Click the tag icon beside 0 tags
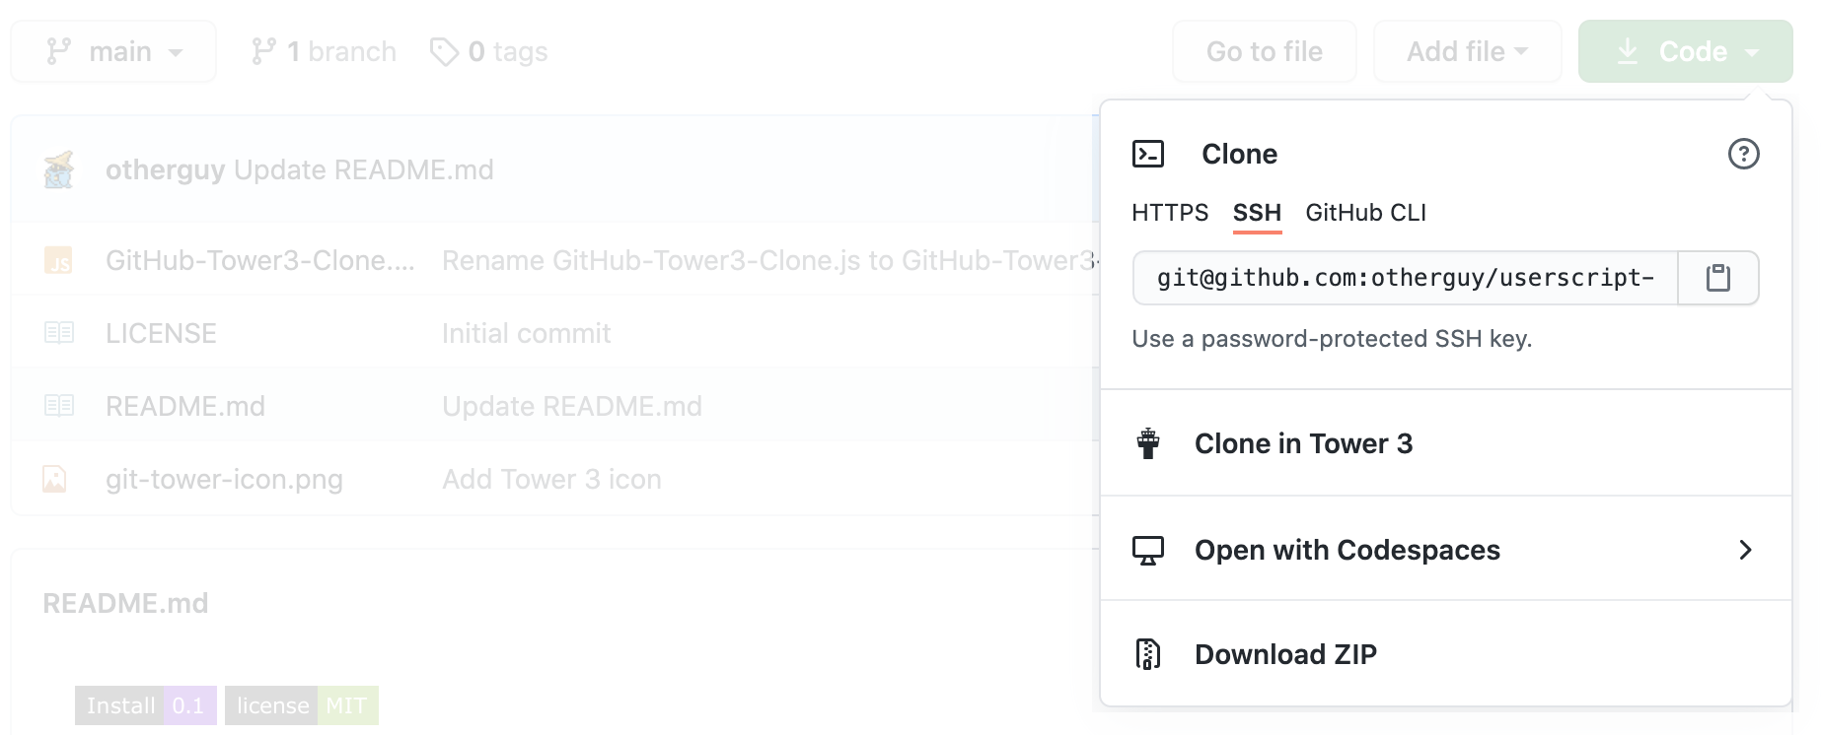The height and width of the screenshot is (735, 1821). [444, 51]
